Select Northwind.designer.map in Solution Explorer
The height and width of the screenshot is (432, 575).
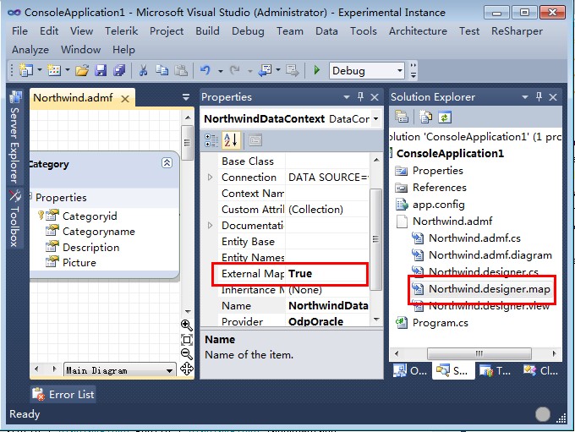[x=490, y=289]
